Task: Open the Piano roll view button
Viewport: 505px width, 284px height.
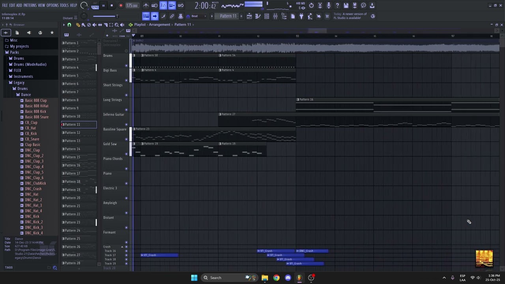Action: 258,16
